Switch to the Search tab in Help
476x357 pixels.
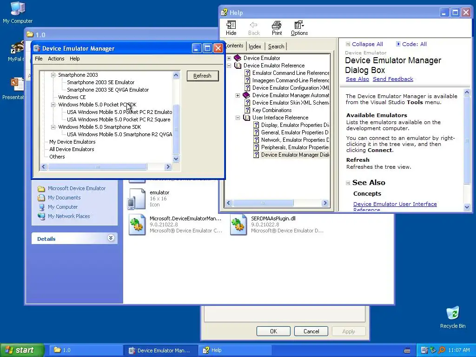(276, 46)
